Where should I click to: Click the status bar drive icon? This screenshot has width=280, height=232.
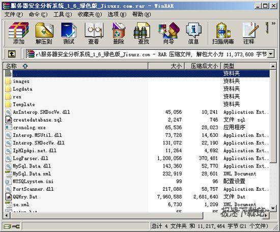pos(8,226)
